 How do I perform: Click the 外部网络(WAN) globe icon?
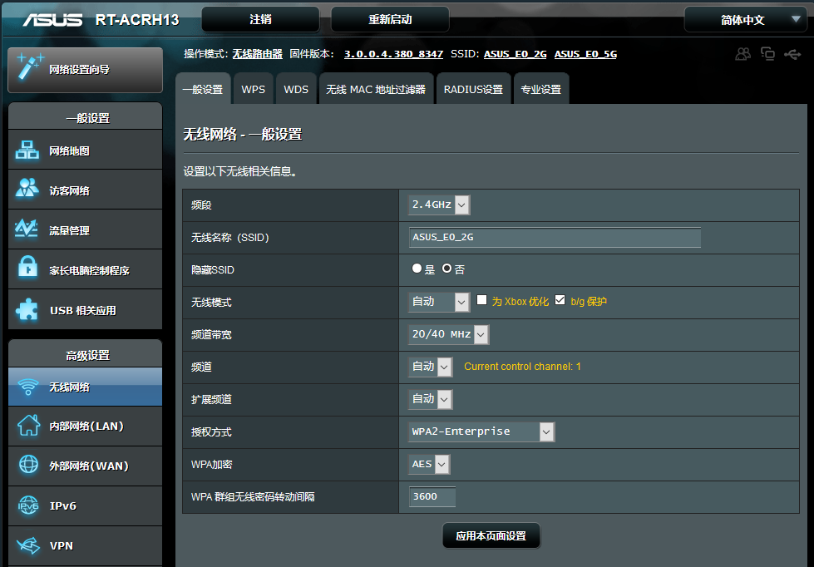(x=28, y=464)
